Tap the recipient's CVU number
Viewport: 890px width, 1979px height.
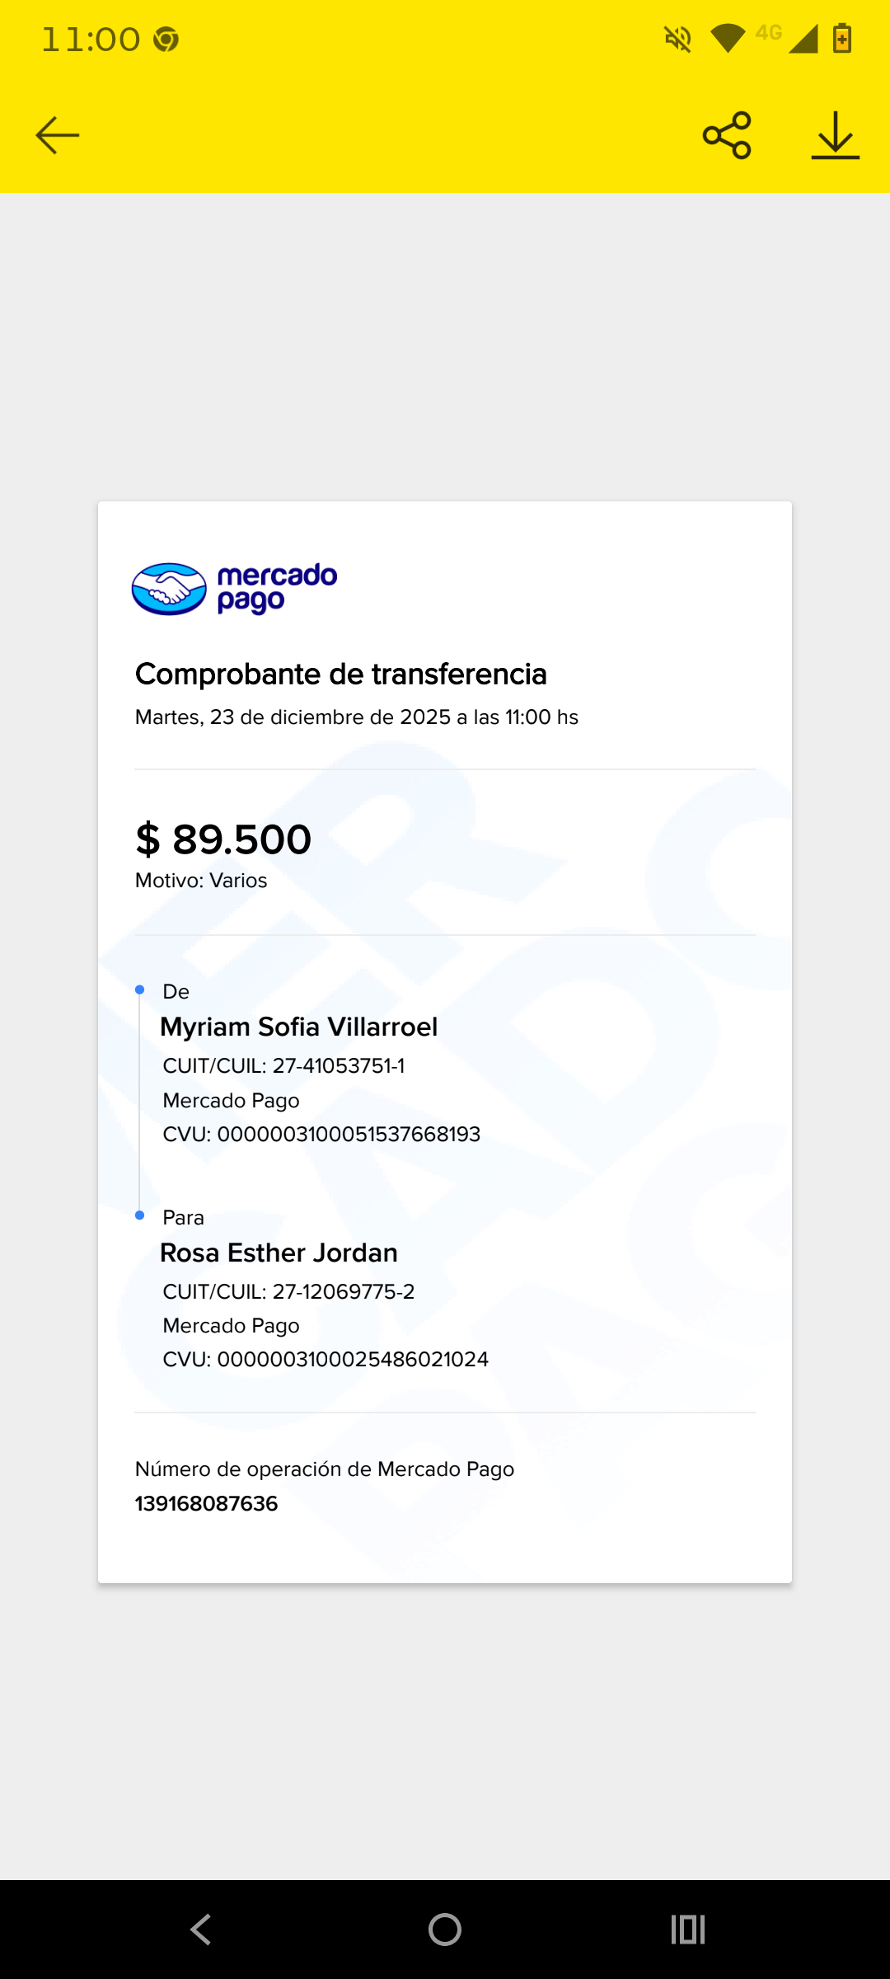(x=326, y=1359)
